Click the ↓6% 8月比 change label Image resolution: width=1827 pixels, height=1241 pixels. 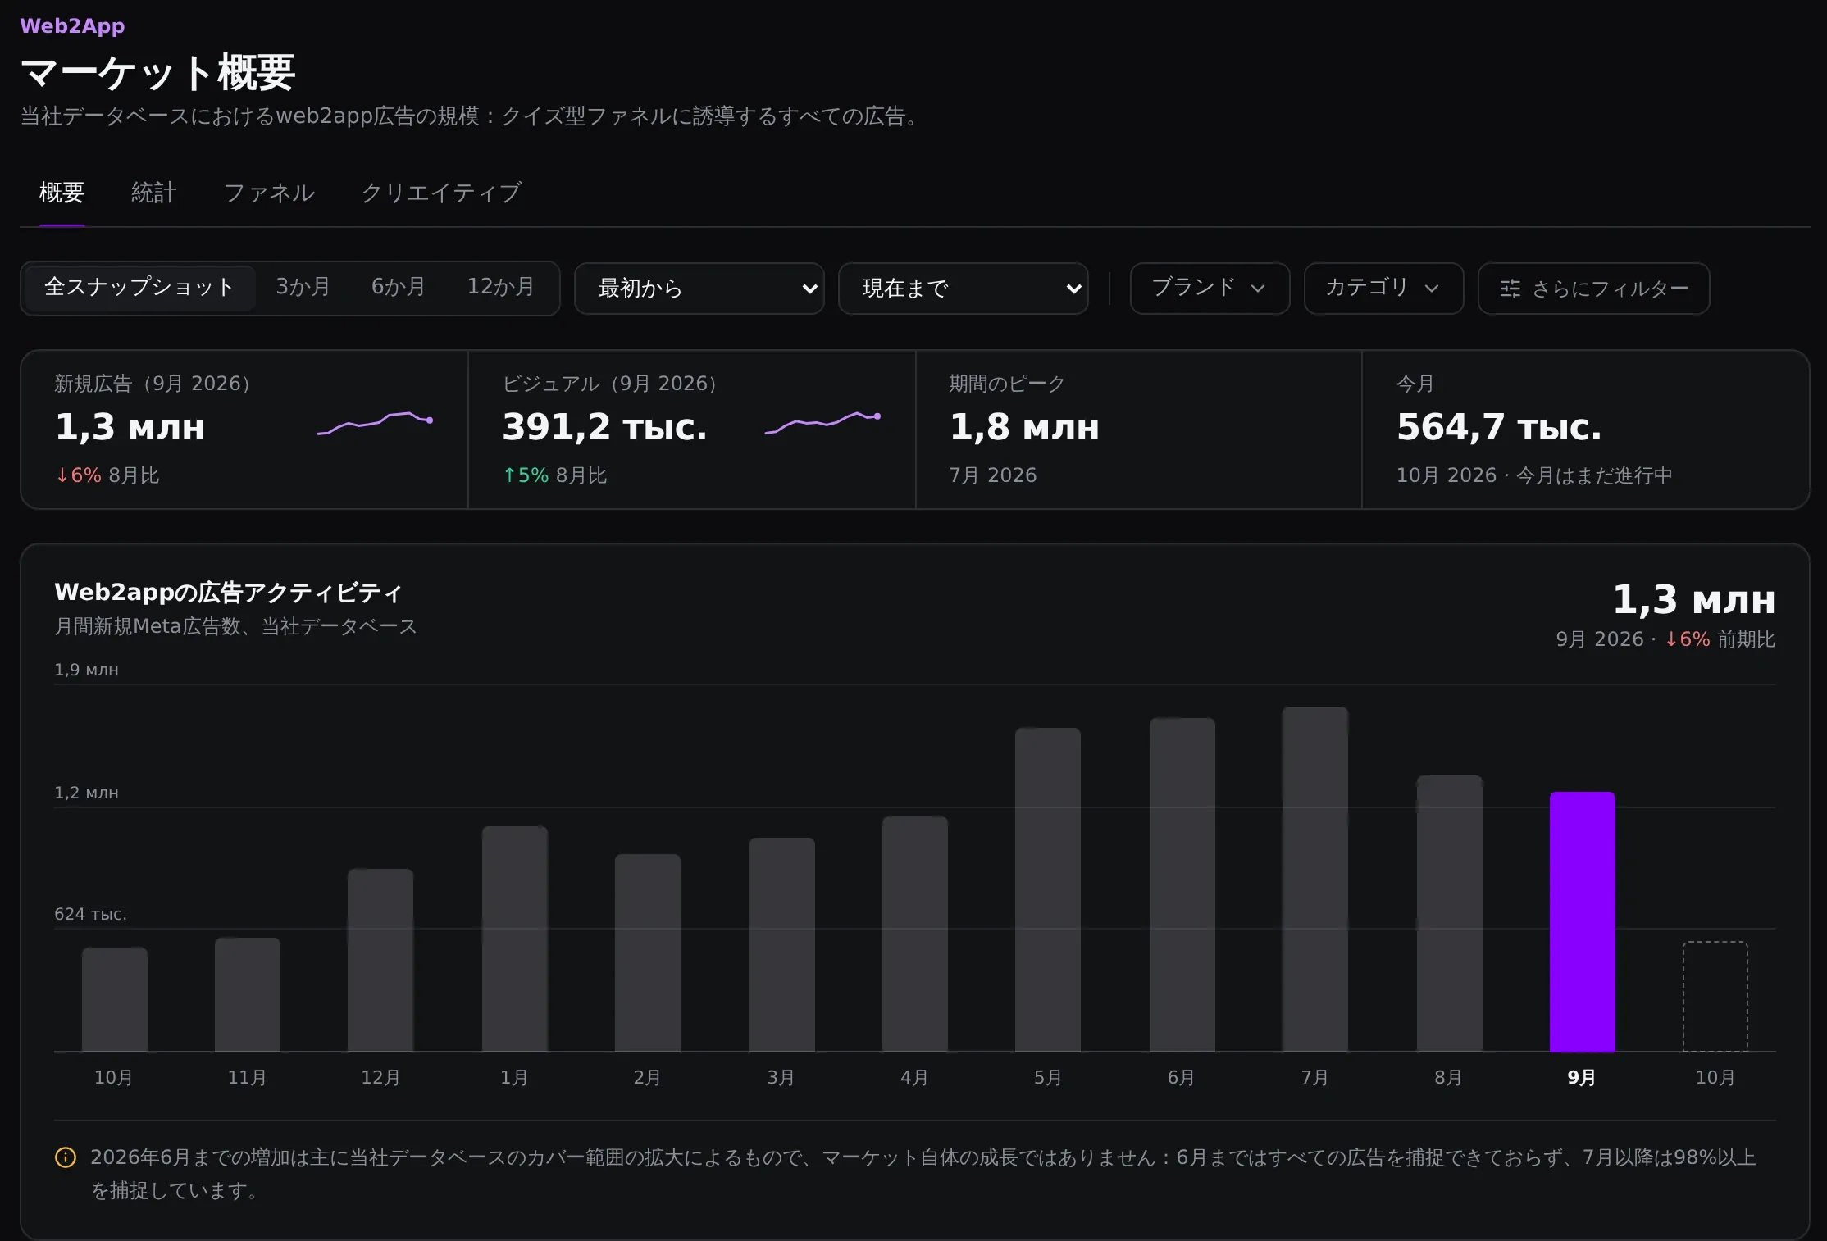click(107, 475)
